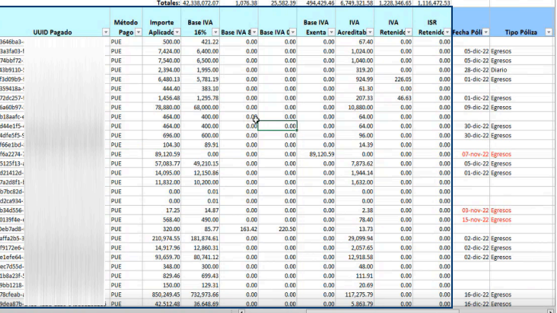Image resolution: width=557 pixels, height=313 pixels.
Task: Select the red date 07-nov-22
Action: tap(471, 154)
